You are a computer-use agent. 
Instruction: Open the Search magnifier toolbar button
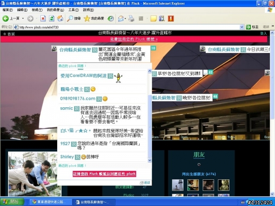pyautogui.click(x=73, y=18)
